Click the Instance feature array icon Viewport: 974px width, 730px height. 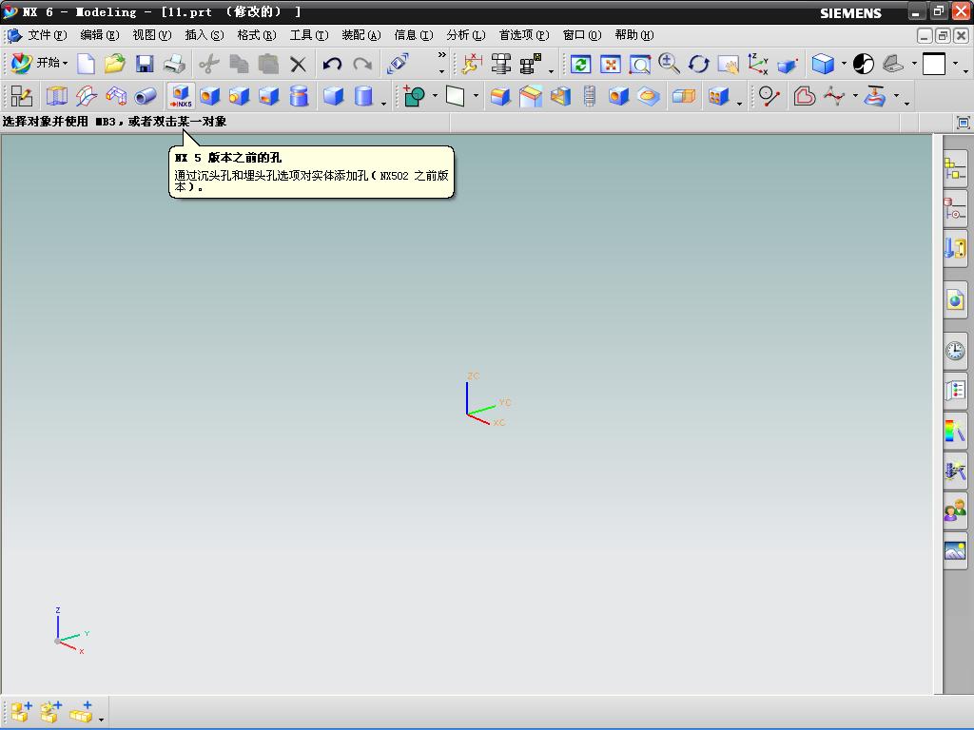[719, 96]
